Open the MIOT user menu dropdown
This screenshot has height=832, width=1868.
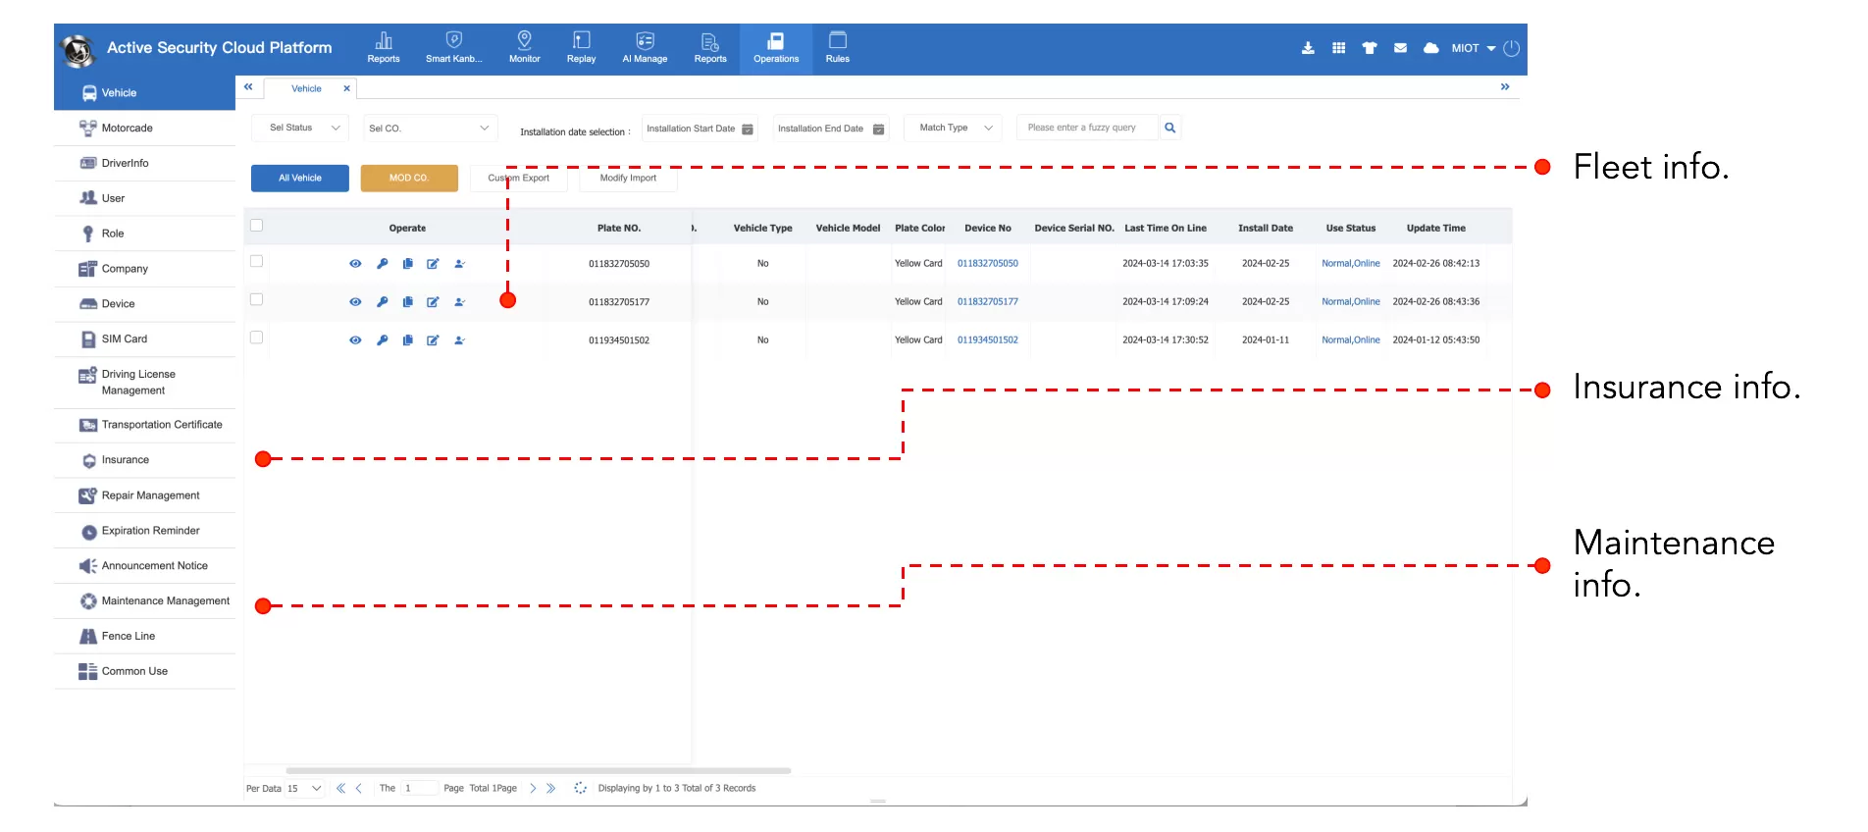click(1474, 48)
